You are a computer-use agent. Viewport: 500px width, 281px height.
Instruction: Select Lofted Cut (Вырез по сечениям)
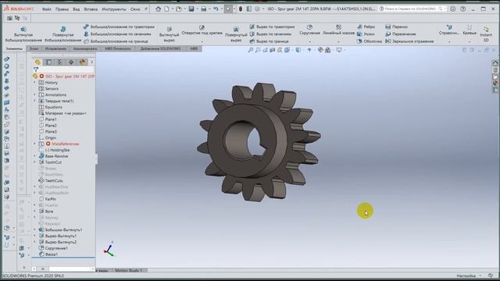pos(270,34)
